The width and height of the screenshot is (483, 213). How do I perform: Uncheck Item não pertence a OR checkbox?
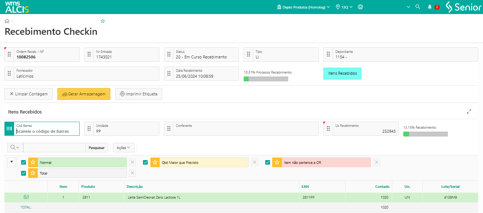coord(268,162)
